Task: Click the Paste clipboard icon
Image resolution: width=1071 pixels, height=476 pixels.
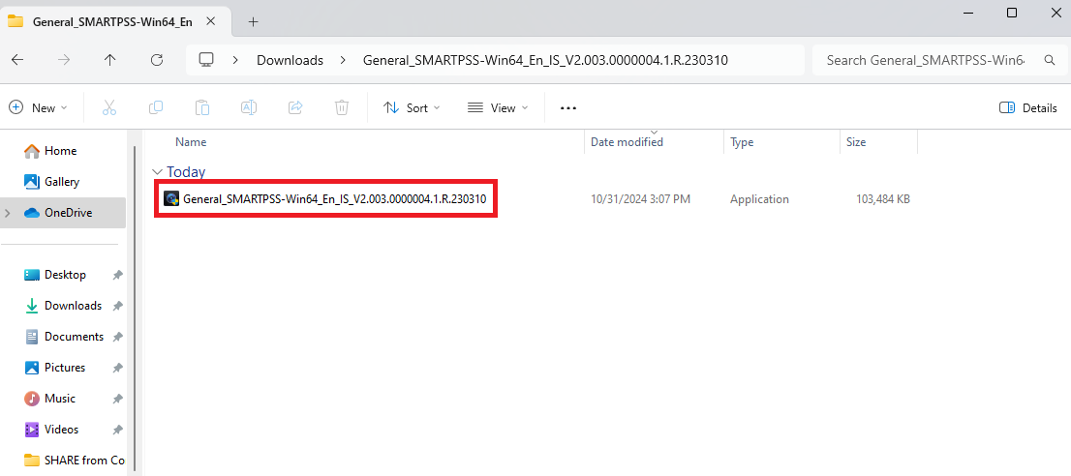Action: [202, 107]
